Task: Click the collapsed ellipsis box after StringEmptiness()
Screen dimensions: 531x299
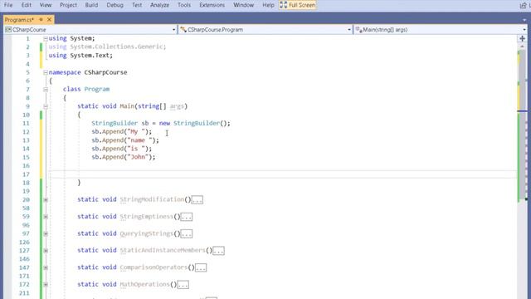Action: [x=186, y=217]
